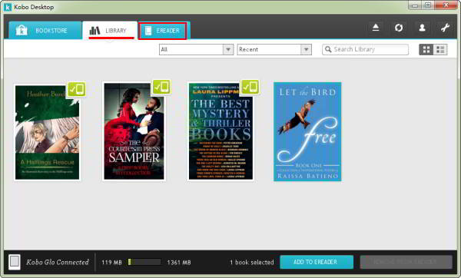Click on-device badge of Courtesan Press Sampler
Screen dimensions: 461x278
point(161,87)
